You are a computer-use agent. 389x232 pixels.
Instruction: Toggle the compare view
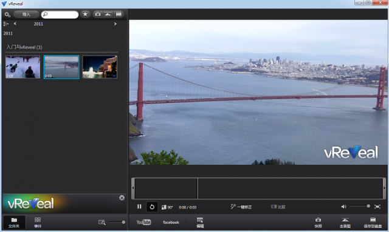(x=278, y=207)
